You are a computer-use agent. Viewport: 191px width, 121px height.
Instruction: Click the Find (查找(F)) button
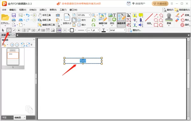168,10
